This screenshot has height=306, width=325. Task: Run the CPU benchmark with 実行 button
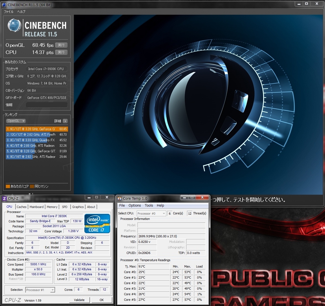(x=61, y=52)
